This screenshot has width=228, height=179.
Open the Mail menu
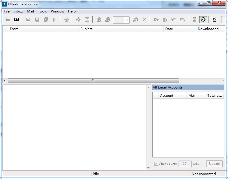pyautogui.click(x=30, y=11)
